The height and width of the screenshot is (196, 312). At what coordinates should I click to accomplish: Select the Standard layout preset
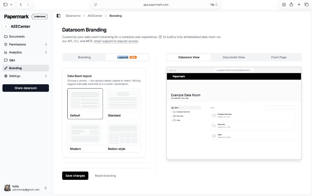tap(123, 104)
